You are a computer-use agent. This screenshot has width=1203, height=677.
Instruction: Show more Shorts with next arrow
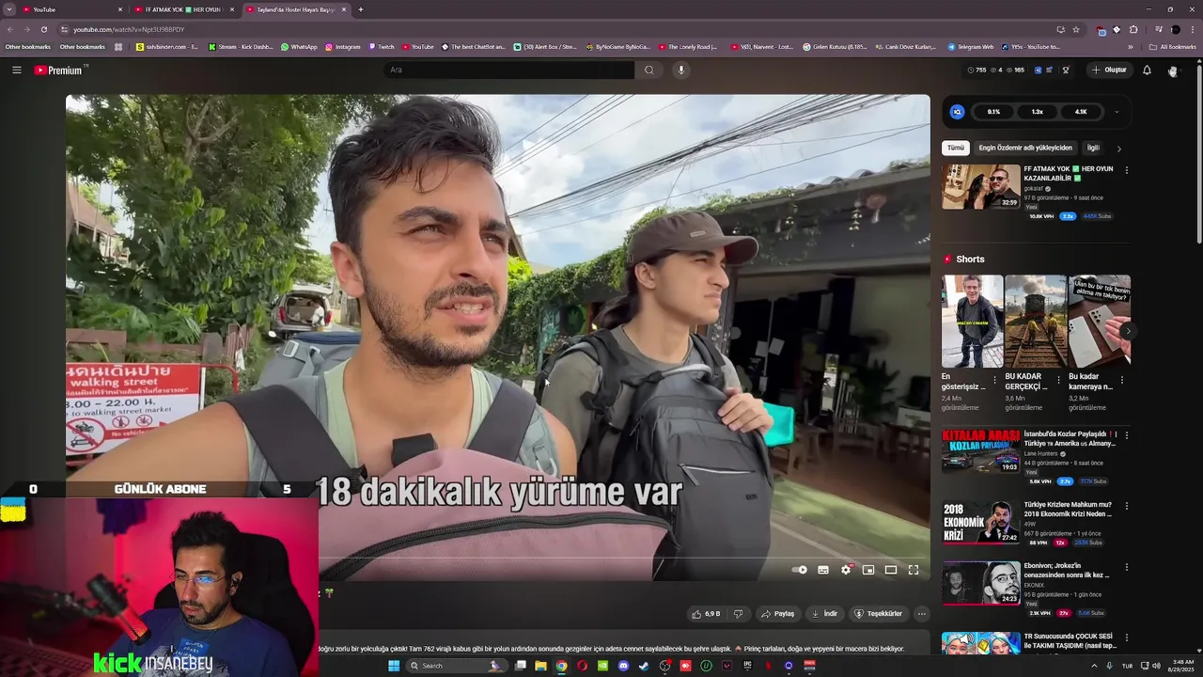click(x=1127, y=331)
